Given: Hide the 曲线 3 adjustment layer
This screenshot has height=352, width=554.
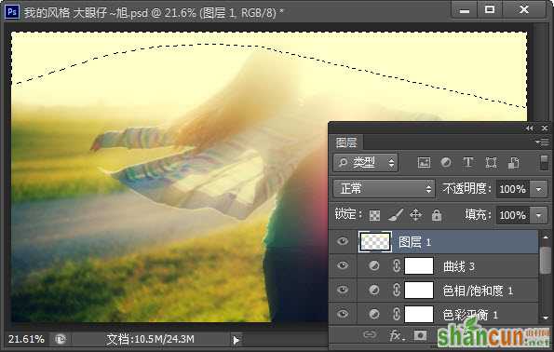Looking at the screenshot, I should pos(342,265).
